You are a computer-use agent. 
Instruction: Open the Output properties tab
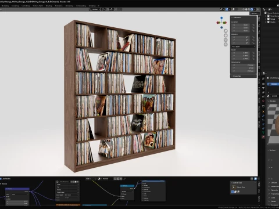(x=263, y=88)
